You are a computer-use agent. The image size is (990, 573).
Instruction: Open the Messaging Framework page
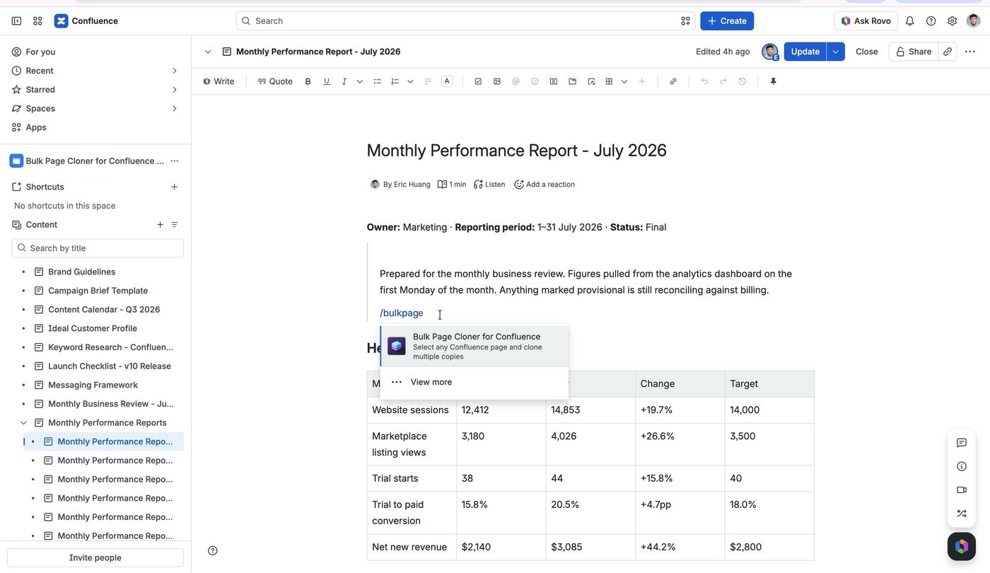point(93,385)
